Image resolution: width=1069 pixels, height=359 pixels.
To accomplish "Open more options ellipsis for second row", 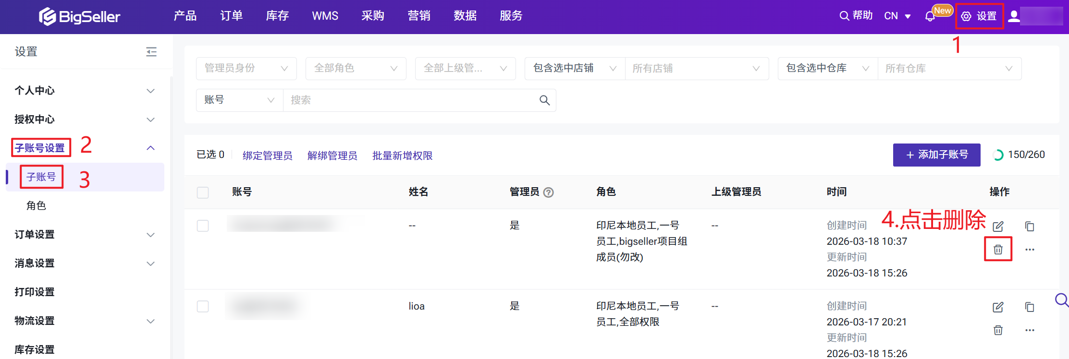I will coord(1030,330).
